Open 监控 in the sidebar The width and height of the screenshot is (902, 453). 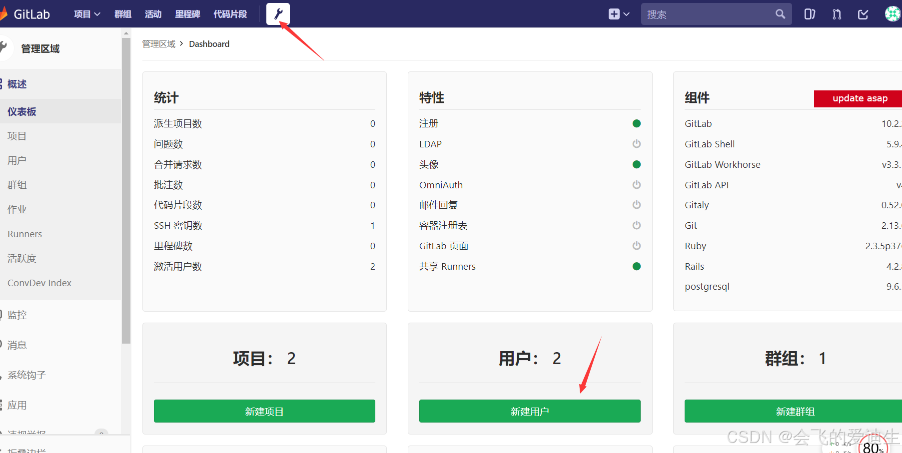pyautogui.click(x=17, y=315)
